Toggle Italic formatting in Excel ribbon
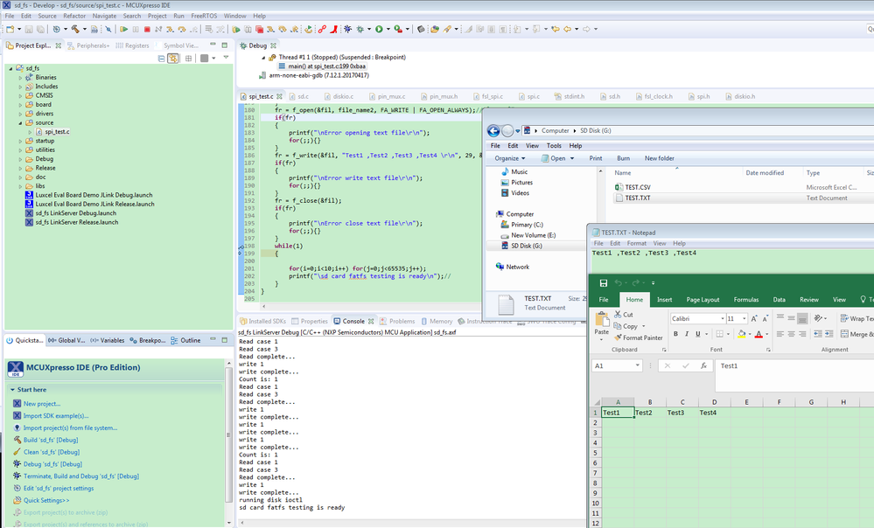The image size is (874, 528). pyautogui.click(x=688, y=334)
